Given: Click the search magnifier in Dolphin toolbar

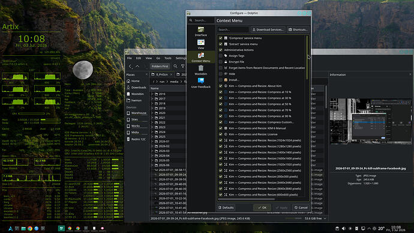Looking at the screenshot, I should click(x=175, y=66).
